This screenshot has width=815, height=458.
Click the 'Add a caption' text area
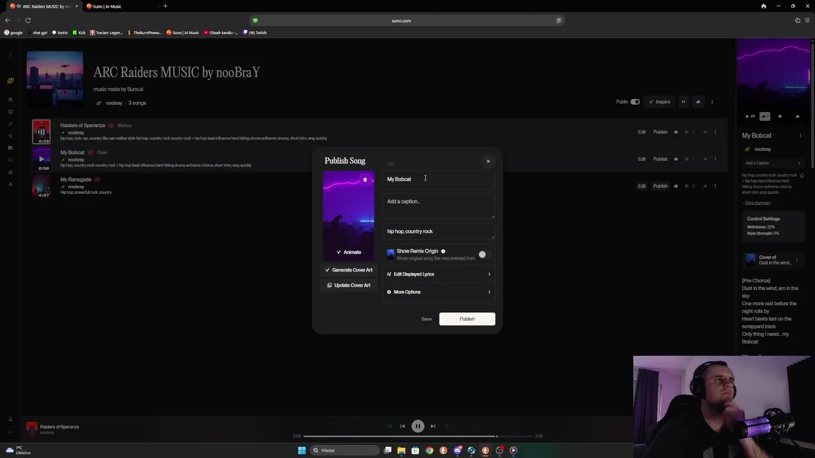(x=439, y=207)
